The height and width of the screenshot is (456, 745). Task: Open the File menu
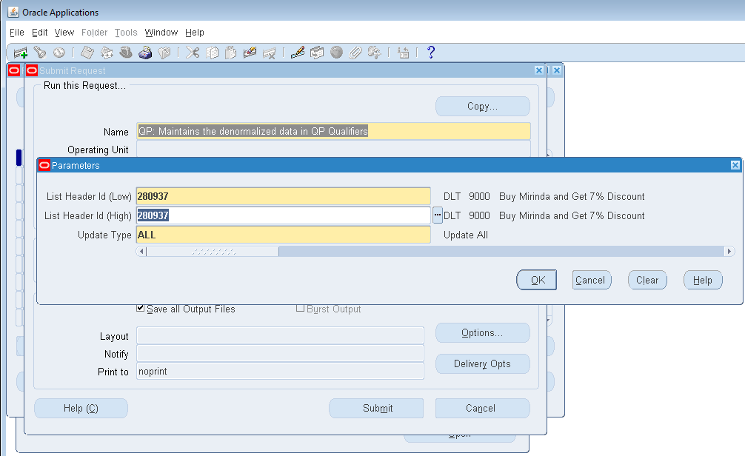point(16,33)
